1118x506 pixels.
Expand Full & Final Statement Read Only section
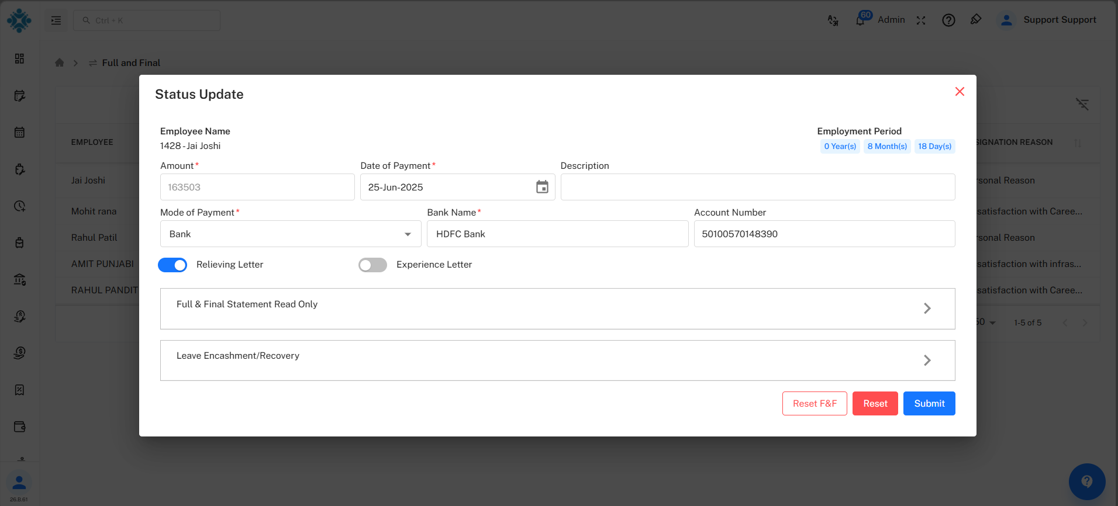pyautogui.click(x=557, y=309)
